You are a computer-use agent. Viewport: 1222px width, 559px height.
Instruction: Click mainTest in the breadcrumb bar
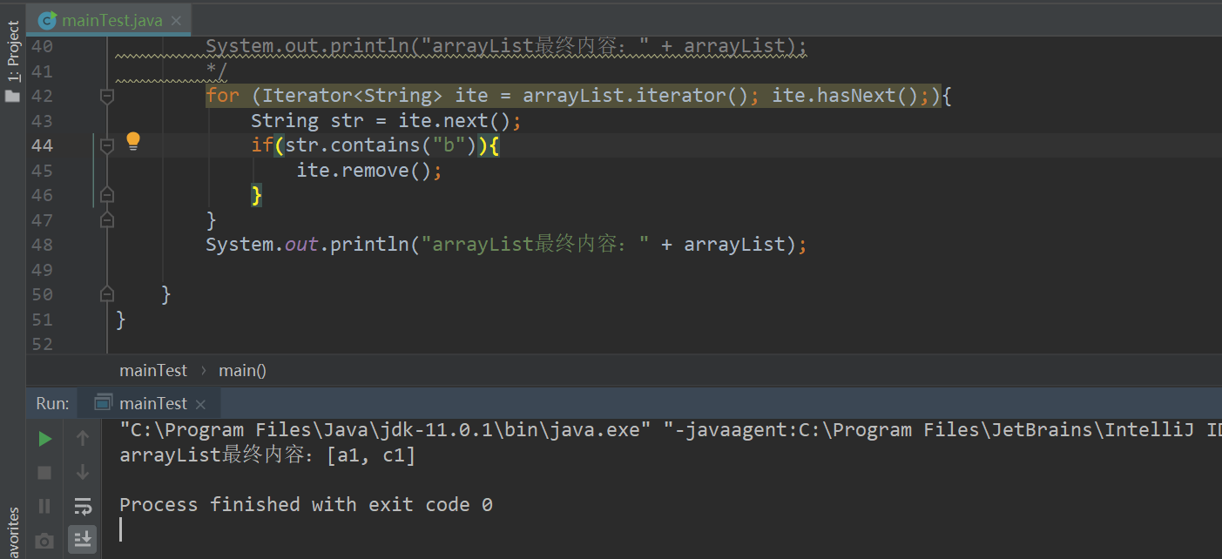click(x=153, y=370)
